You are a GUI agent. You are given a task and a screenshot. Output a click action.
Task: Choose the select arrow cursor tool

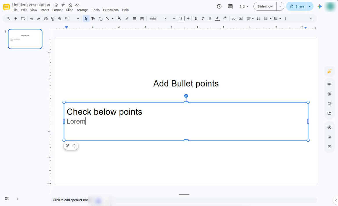[x=86, y=19]
